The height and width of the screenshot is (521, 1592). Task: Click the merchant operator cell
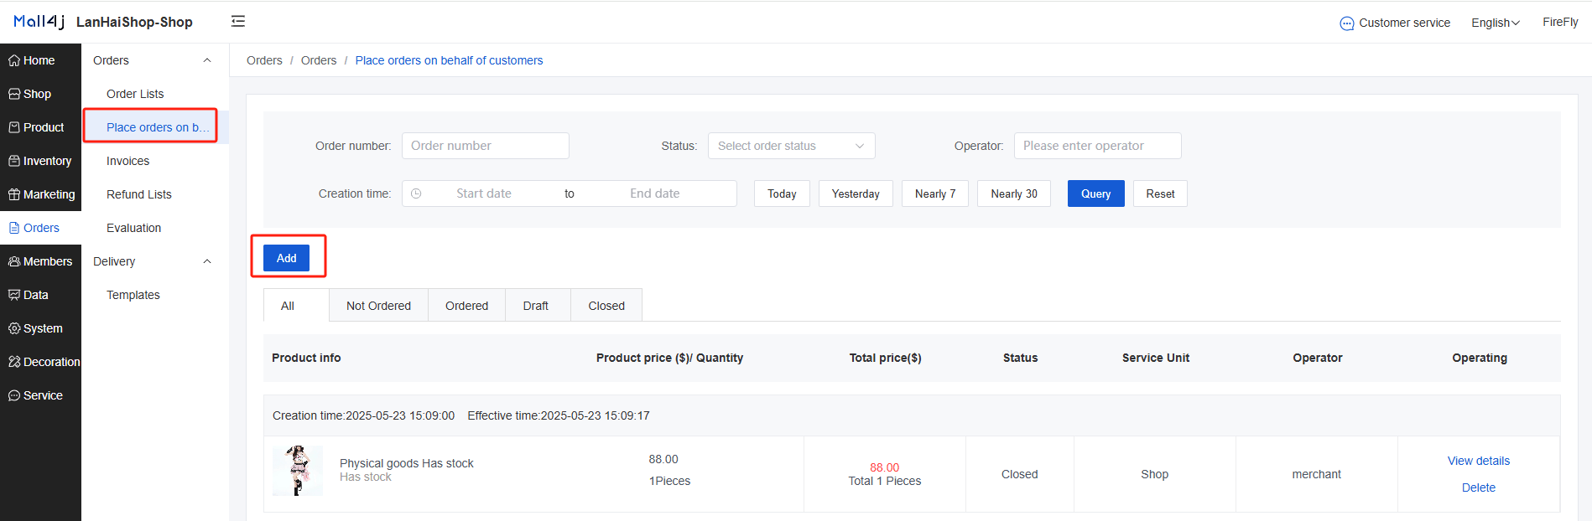[x=1316, y=474]
